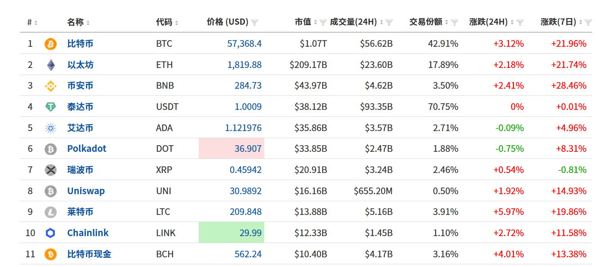Sort by 涨跌(24H) column arrows
This screenshot has height=267, width=598.
point(512,22)
